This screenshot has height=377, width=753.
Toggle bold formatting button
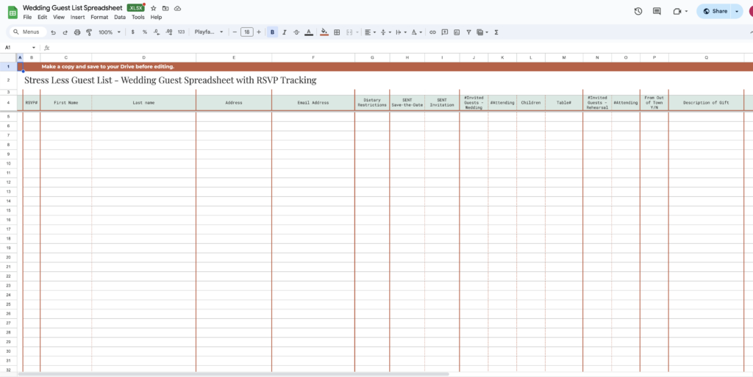273,32
